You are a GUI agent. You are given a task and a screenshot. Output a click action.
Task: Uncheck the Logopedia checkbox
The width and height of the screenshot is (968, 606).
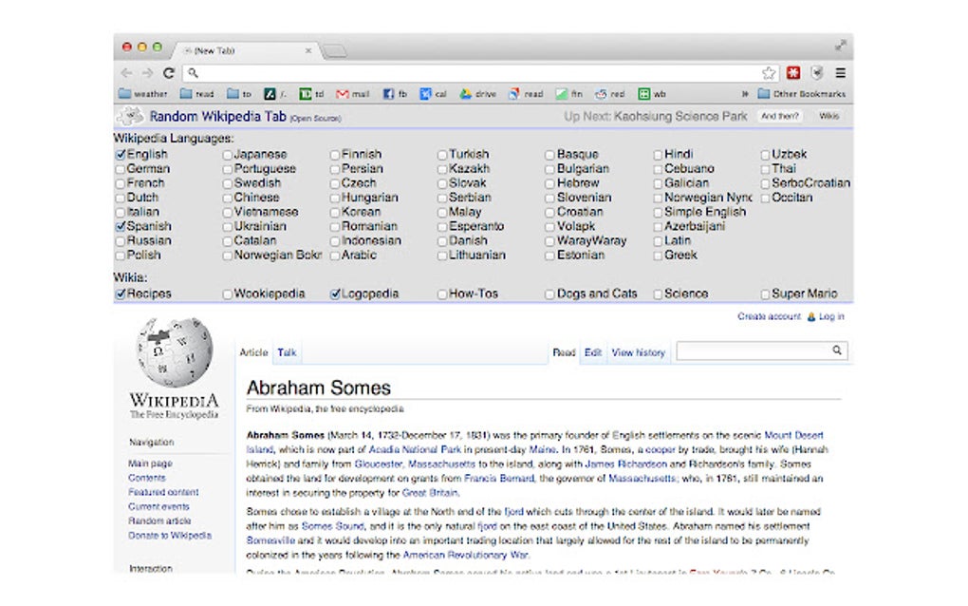click(x=335, y=294)
